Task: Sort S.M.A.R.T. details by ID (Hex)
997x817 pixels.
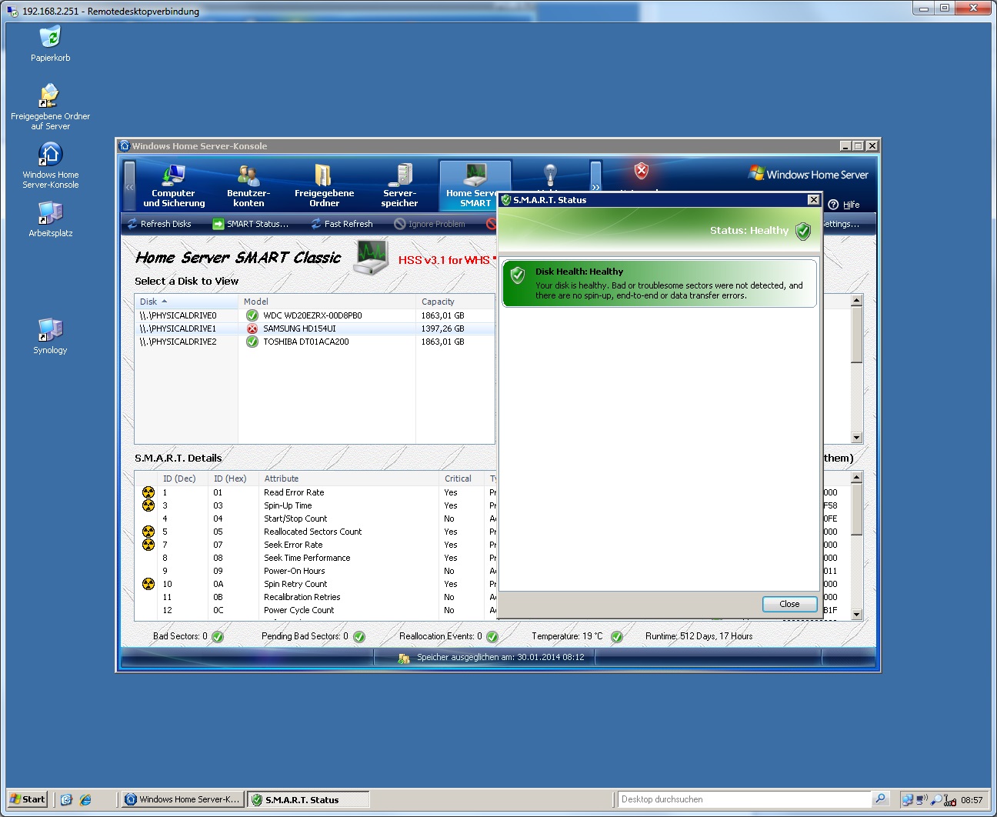Action: pos(234,479)
